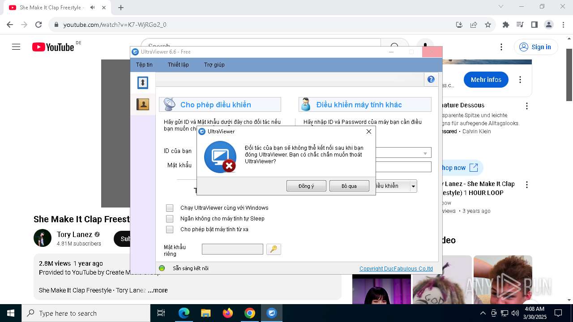The image size is (573, 322).
Task: Open YouTube settings three-dot menu beside Sign in
Action: point(501,47)
